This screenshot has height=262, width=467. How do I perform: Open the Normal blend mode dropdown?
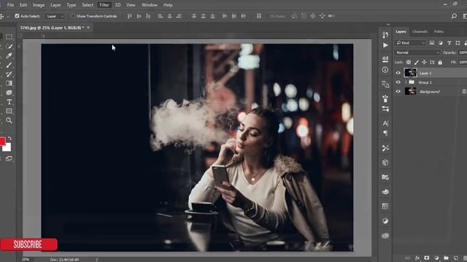pos(417,52)
